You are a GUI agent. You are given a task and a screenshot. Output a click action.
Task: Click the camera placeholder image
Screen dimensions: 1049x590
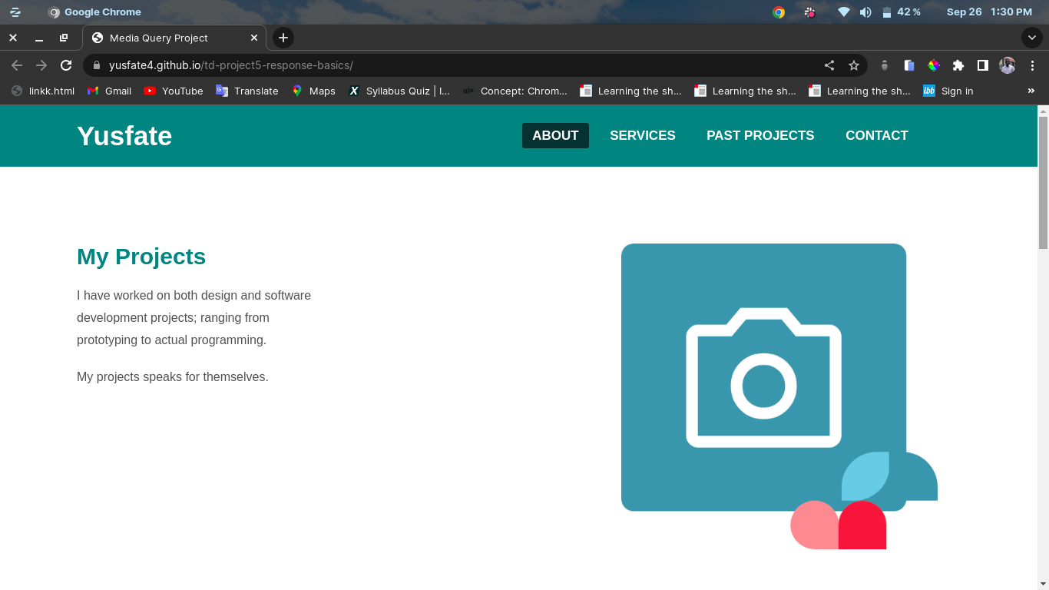coord(779,396)
